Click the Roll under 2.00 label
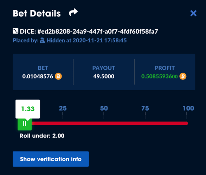The width and height of the screenshot is (206, 175). click(42, 136)
